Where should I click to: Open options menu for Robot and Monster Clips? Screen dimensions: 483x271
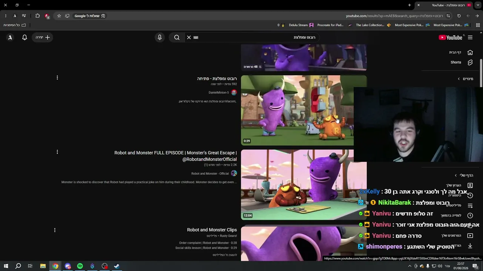point(55,230)
